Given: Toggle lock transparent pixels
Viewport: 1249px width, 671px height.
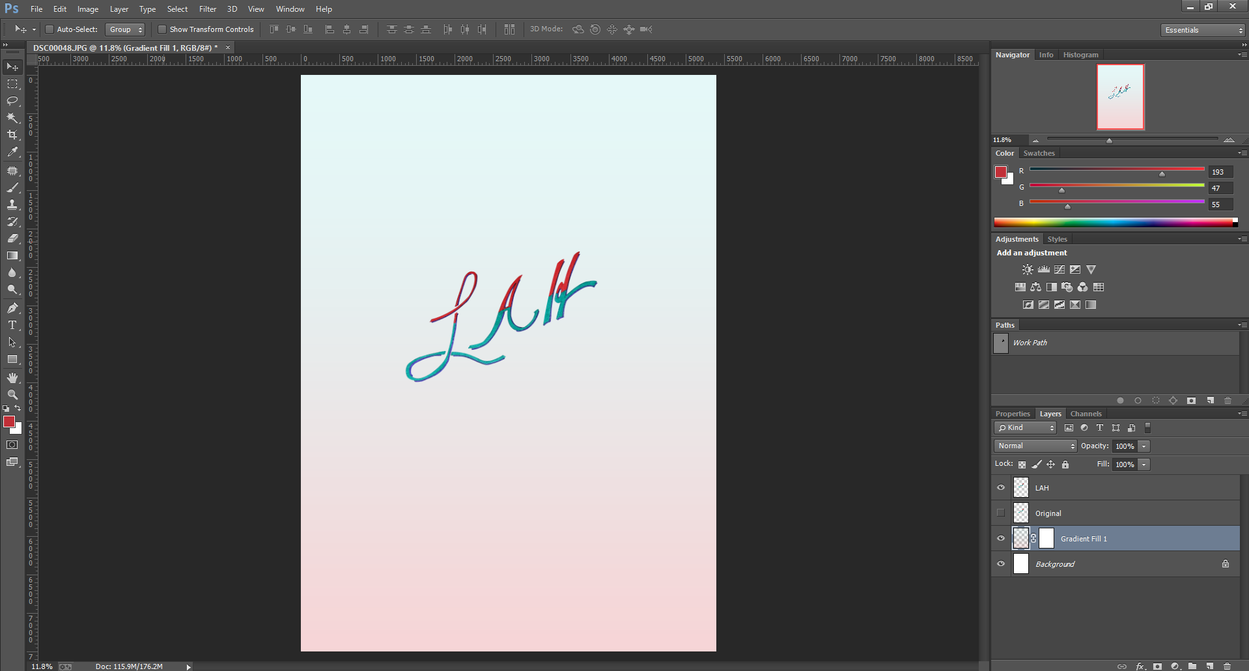Looking at the screenshot, I should 1022,464.
